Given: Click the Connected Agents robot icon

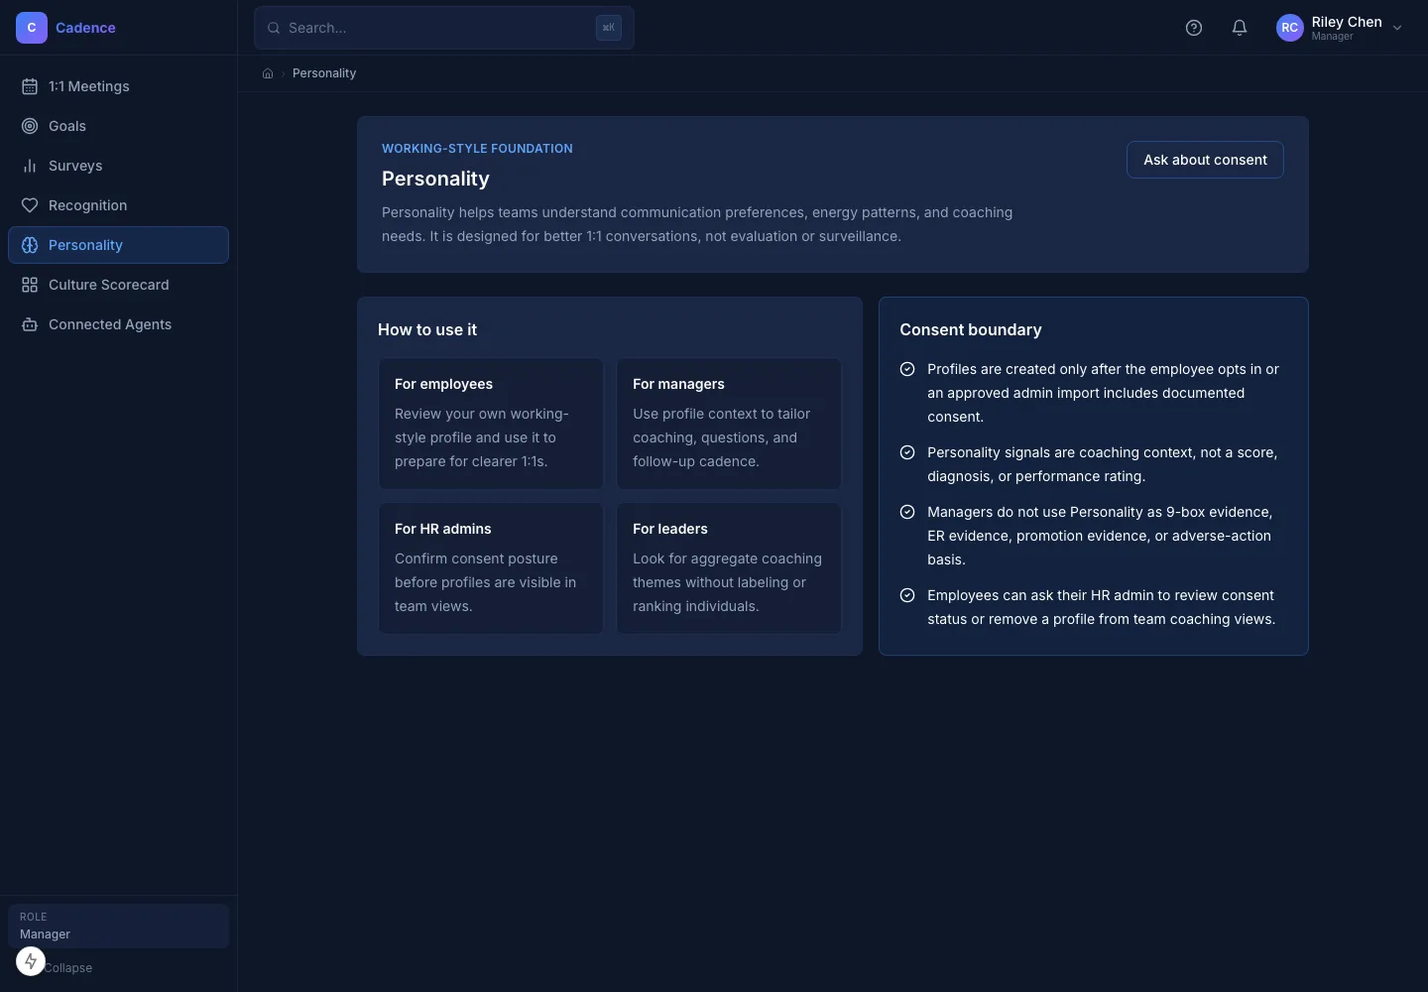Looking at the screenshot, I should [30, 324].
